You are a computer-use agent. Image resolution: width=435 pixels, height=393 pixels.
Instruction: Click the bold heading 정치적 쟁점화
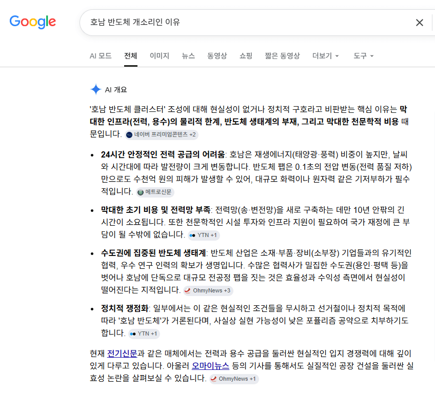125,308
